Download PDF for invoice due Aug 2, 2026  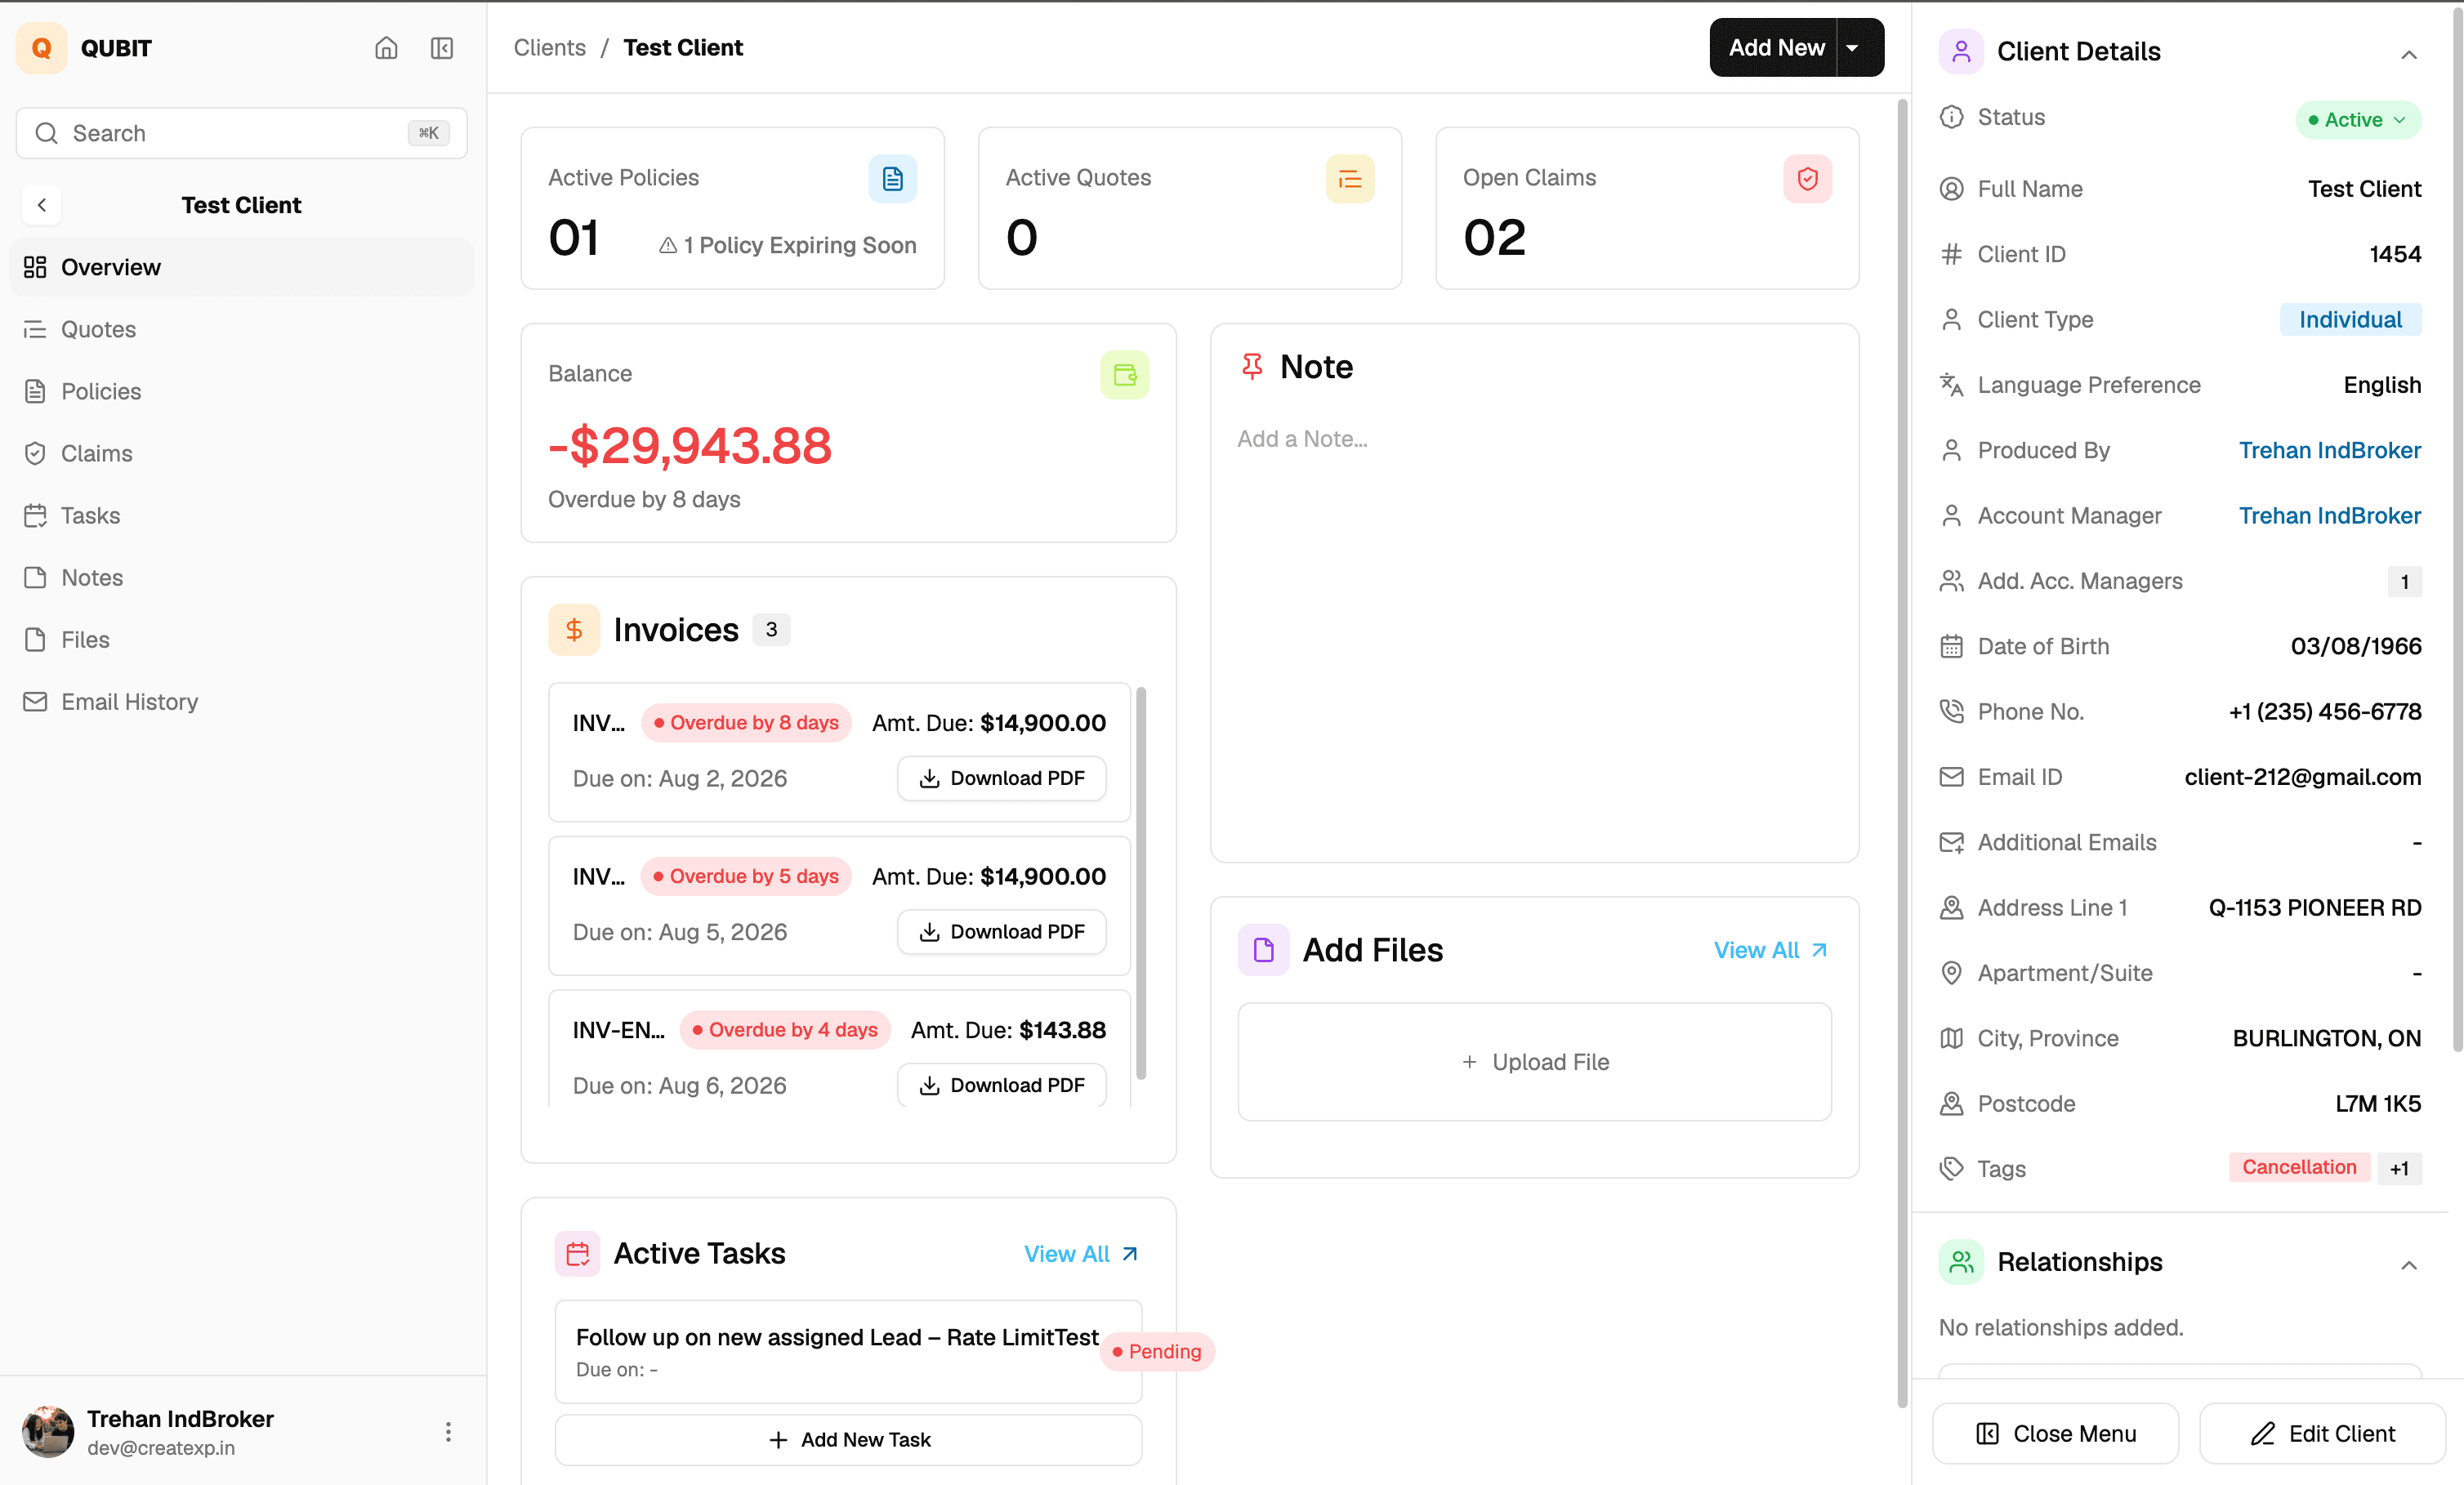pos(1001,778)
